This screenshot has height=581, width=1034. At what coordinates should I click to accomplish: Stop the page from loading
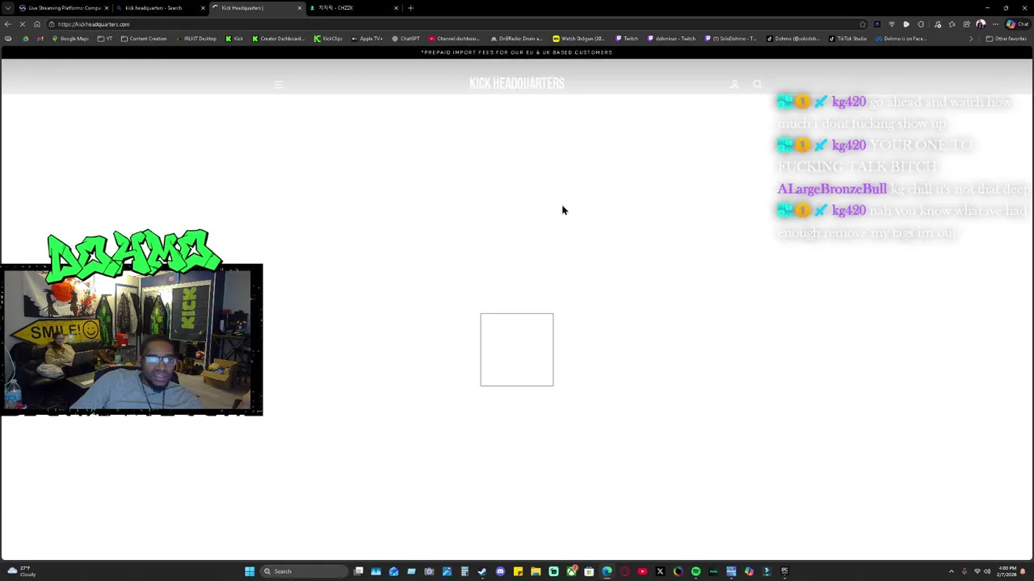(x=23, y=24)
